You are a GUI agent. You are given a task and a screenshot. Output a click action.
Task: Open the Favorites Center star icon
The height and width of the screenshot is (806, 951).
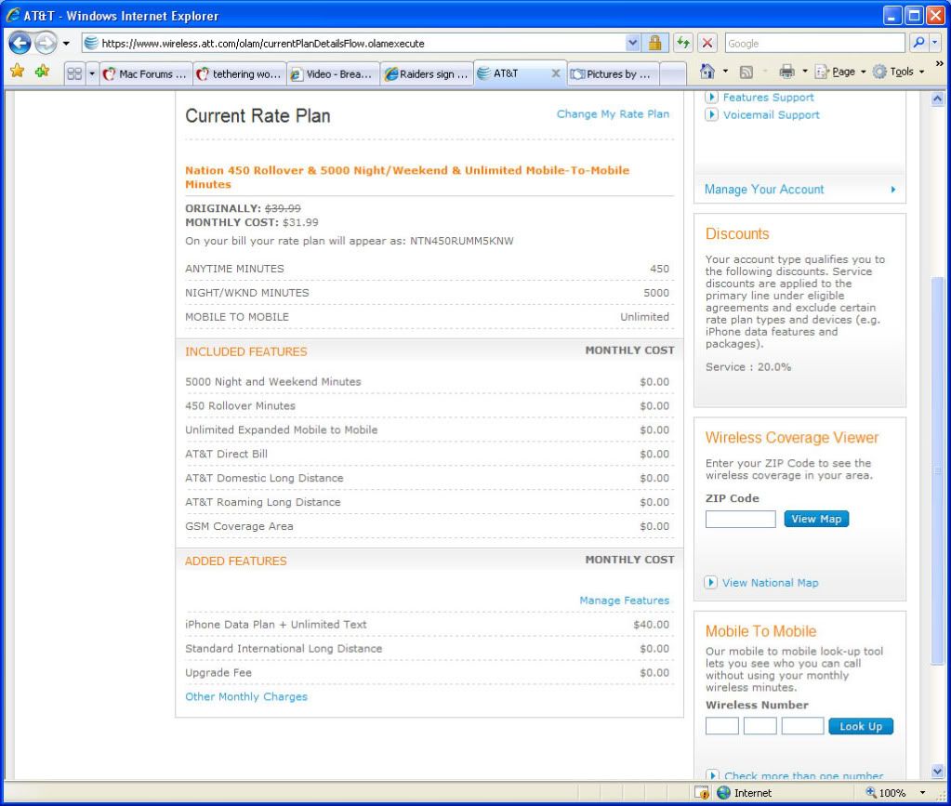click(17, 72)
